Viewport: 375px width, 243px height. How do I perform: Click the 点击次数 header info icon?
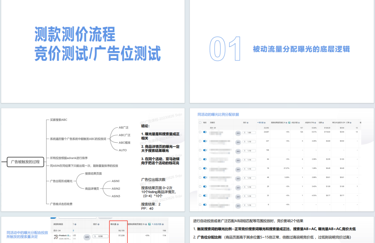coord(299,123)
